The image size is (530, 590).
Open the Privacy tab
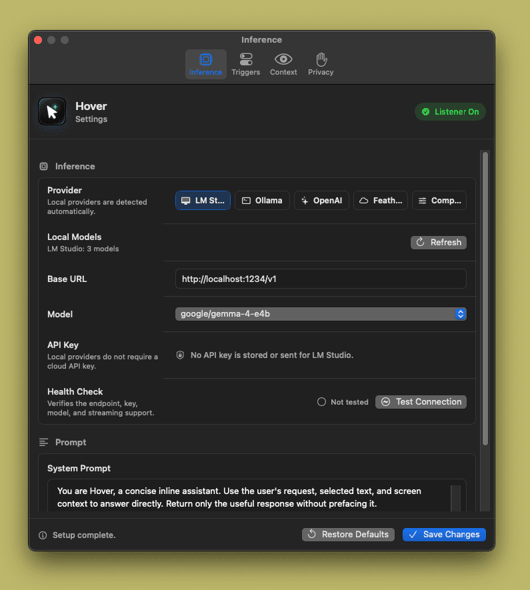click(321, 65)
